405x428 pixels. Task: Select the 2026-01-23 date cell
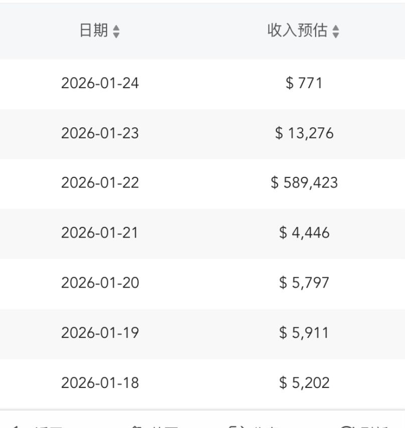pyautogui.click(x=100, y=133)
